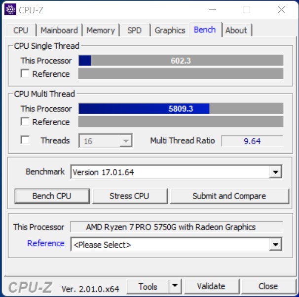Click the blue Reference link
Screen dimensions: 299x297
pos(46,243)
